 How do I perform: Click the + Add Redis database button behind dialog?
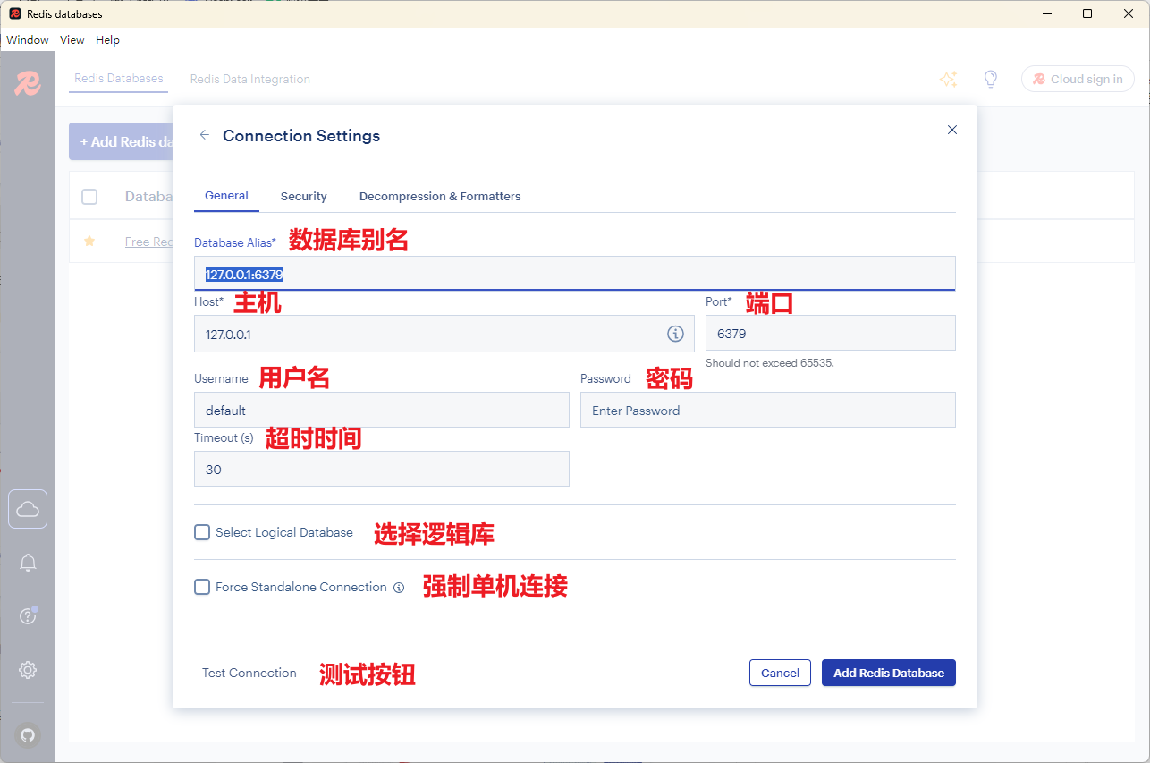point(121,141)
